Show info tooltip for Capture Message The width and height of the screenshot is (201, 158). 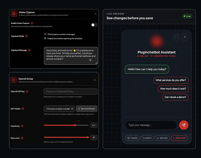[x=29, y=50]
